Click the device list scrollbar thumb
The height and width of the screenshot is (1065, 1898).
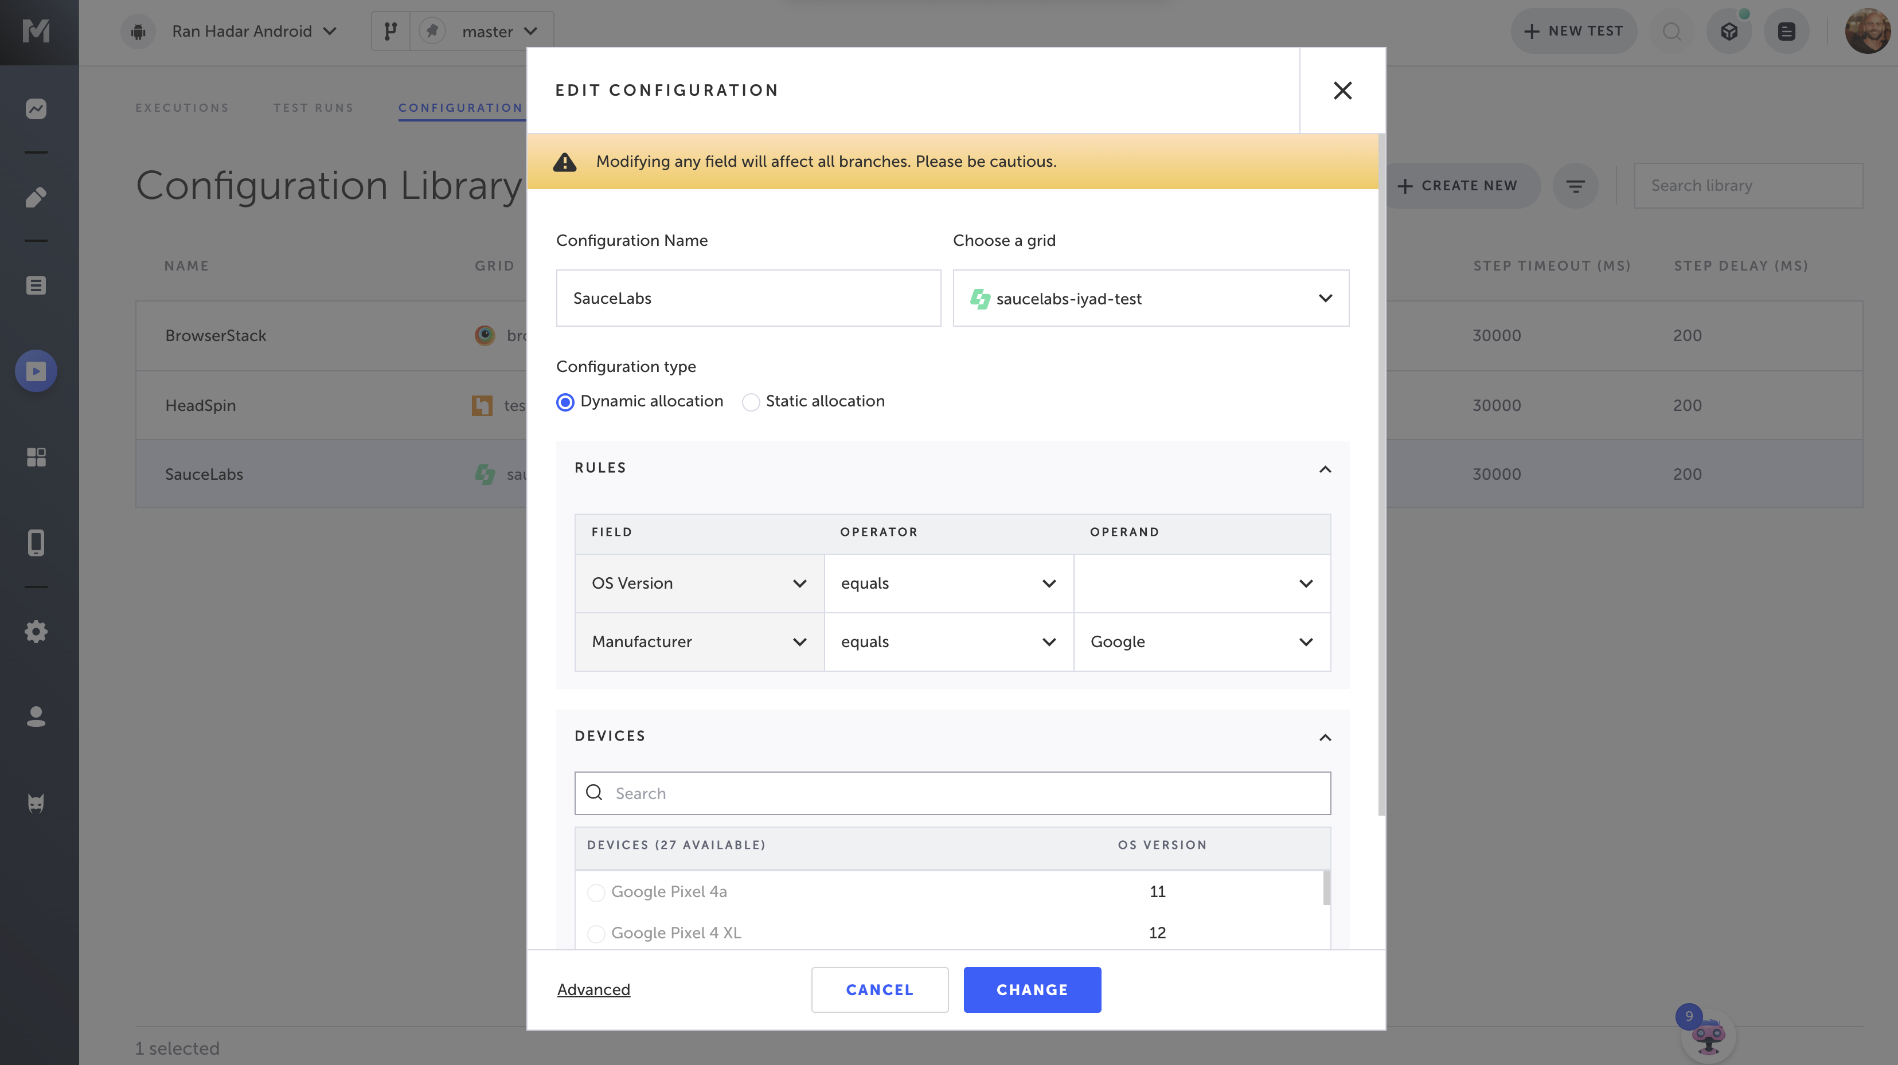point(1326,887)
